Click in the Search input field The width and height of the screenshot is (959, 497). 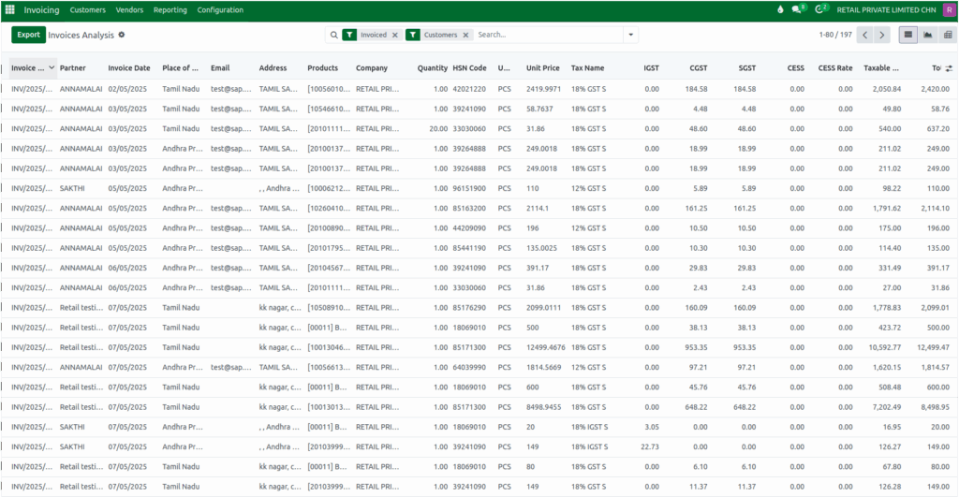(547, 35)
